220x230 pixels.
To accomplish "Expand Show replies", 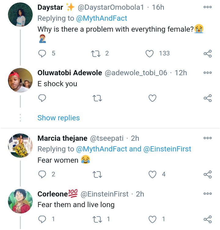I will coord(59,118).
